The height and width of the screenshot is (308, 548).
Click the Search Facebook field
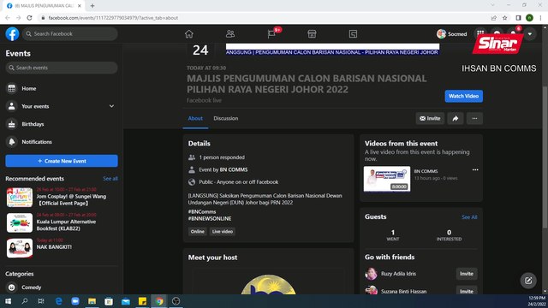pyautogui.click(x=70, y=34)
